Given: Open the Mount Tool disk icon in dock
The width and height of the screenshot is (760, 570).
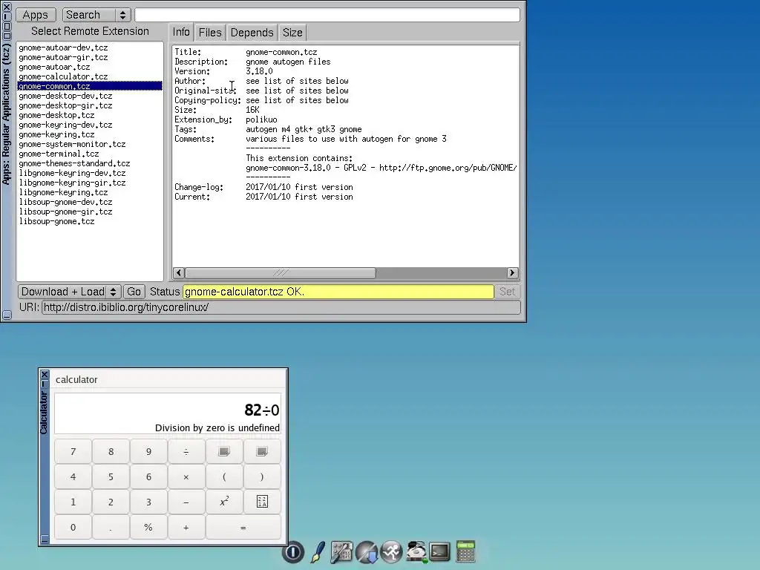Looking at the screenshot, I should click(416, 552).
